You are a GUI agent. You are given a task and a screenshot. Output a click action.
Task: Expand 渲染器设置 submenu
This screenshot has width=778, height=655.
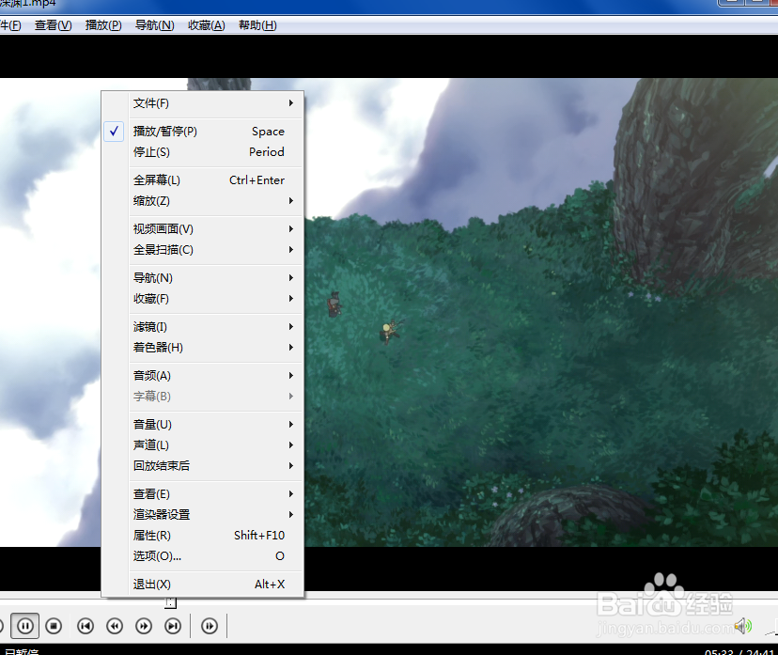(202, 515)
